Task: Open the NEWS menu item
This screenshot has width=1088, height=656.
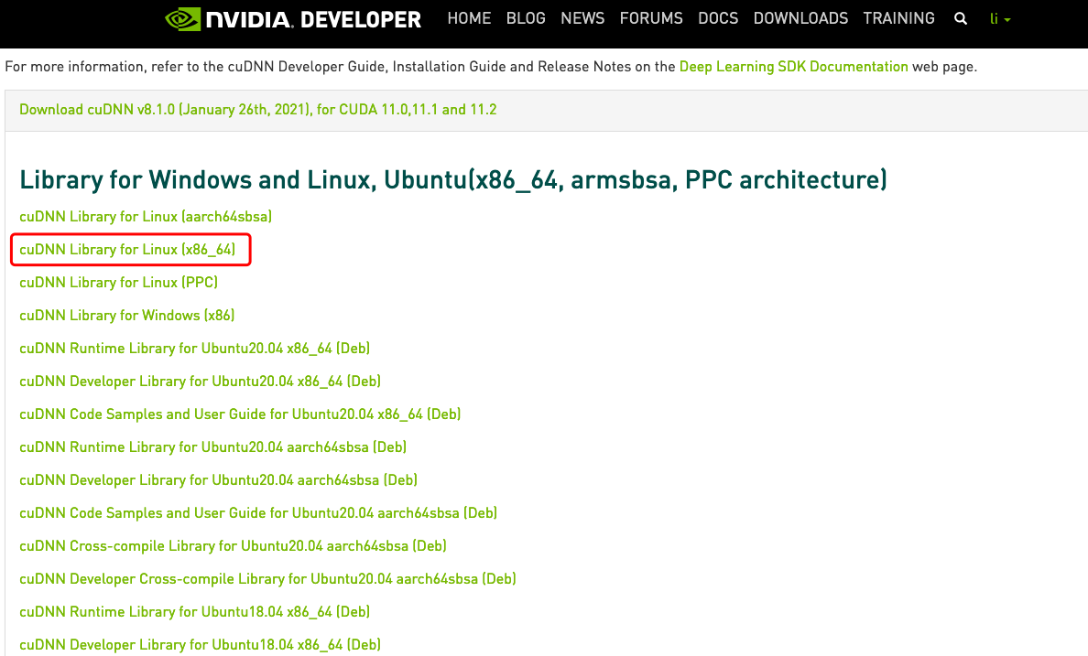Action: [x=582, y=18]
